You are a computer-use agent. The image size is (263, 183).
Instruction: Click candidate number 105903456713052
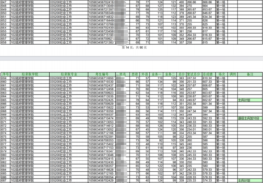pyautogui.click(x=101, y=130)
